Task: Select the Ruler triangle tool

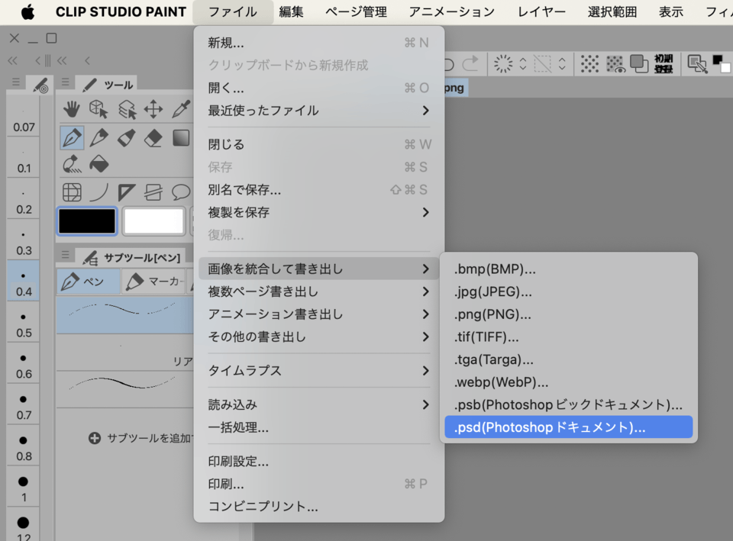Action: [x=127, y=192]
